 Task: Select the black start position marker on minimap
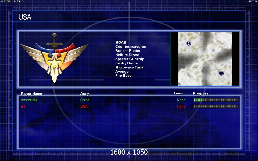pyautogui.click(x=221, y=73)
